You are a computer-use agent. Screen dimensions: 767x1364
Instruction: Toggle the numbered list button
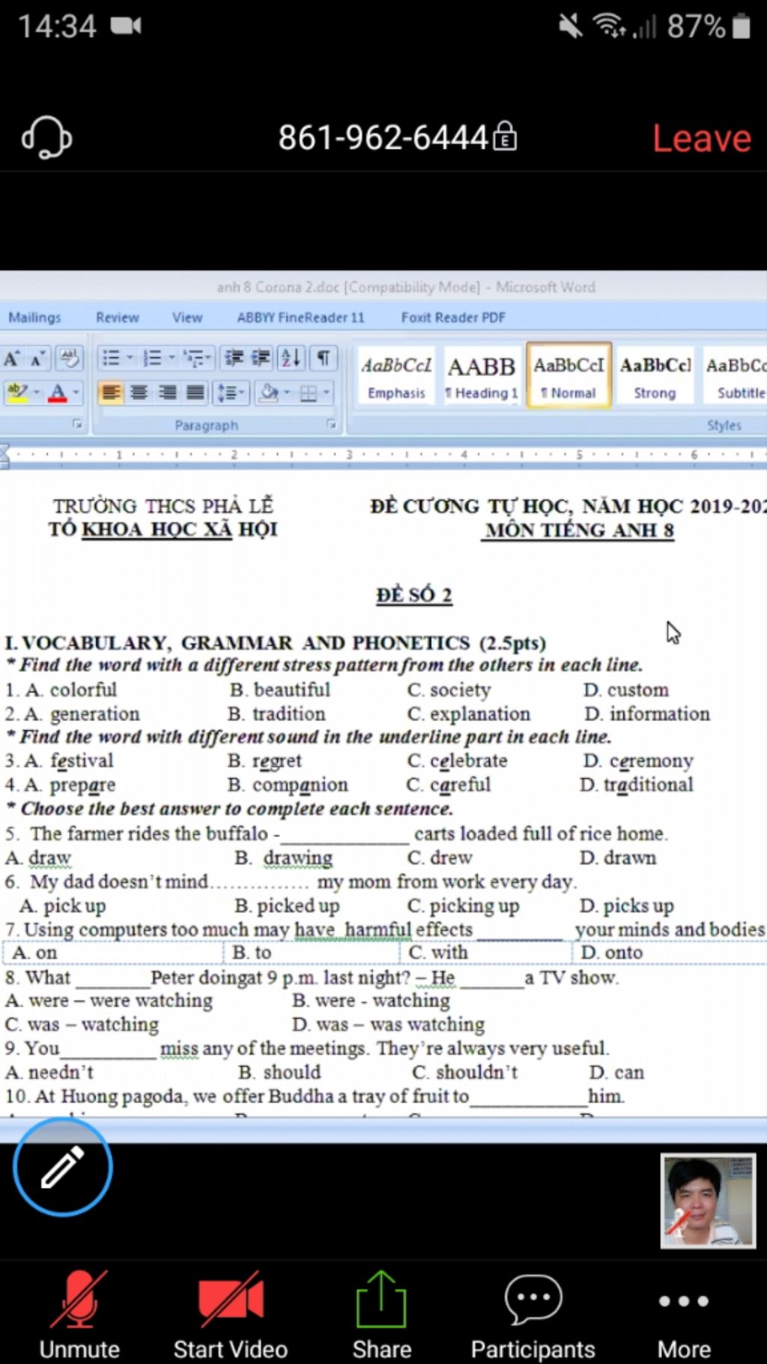coord(152,357)
